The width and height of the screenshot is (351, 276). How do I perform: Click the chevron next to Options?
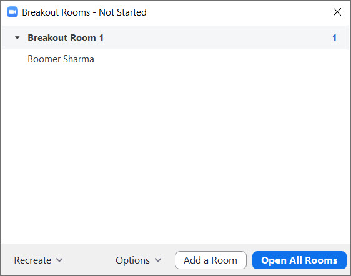pos(158,260)
